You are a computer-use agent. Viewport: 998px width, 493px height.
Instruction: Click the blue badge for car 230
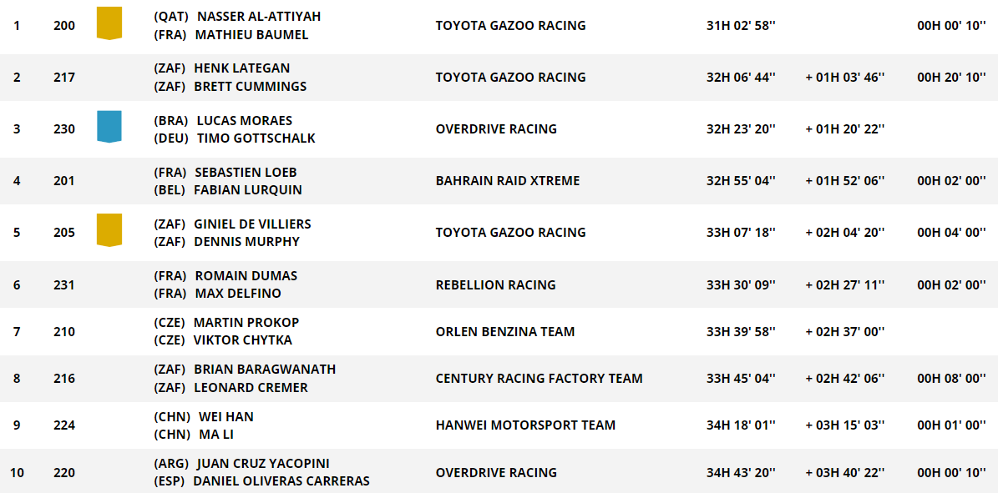coord(109,126)
